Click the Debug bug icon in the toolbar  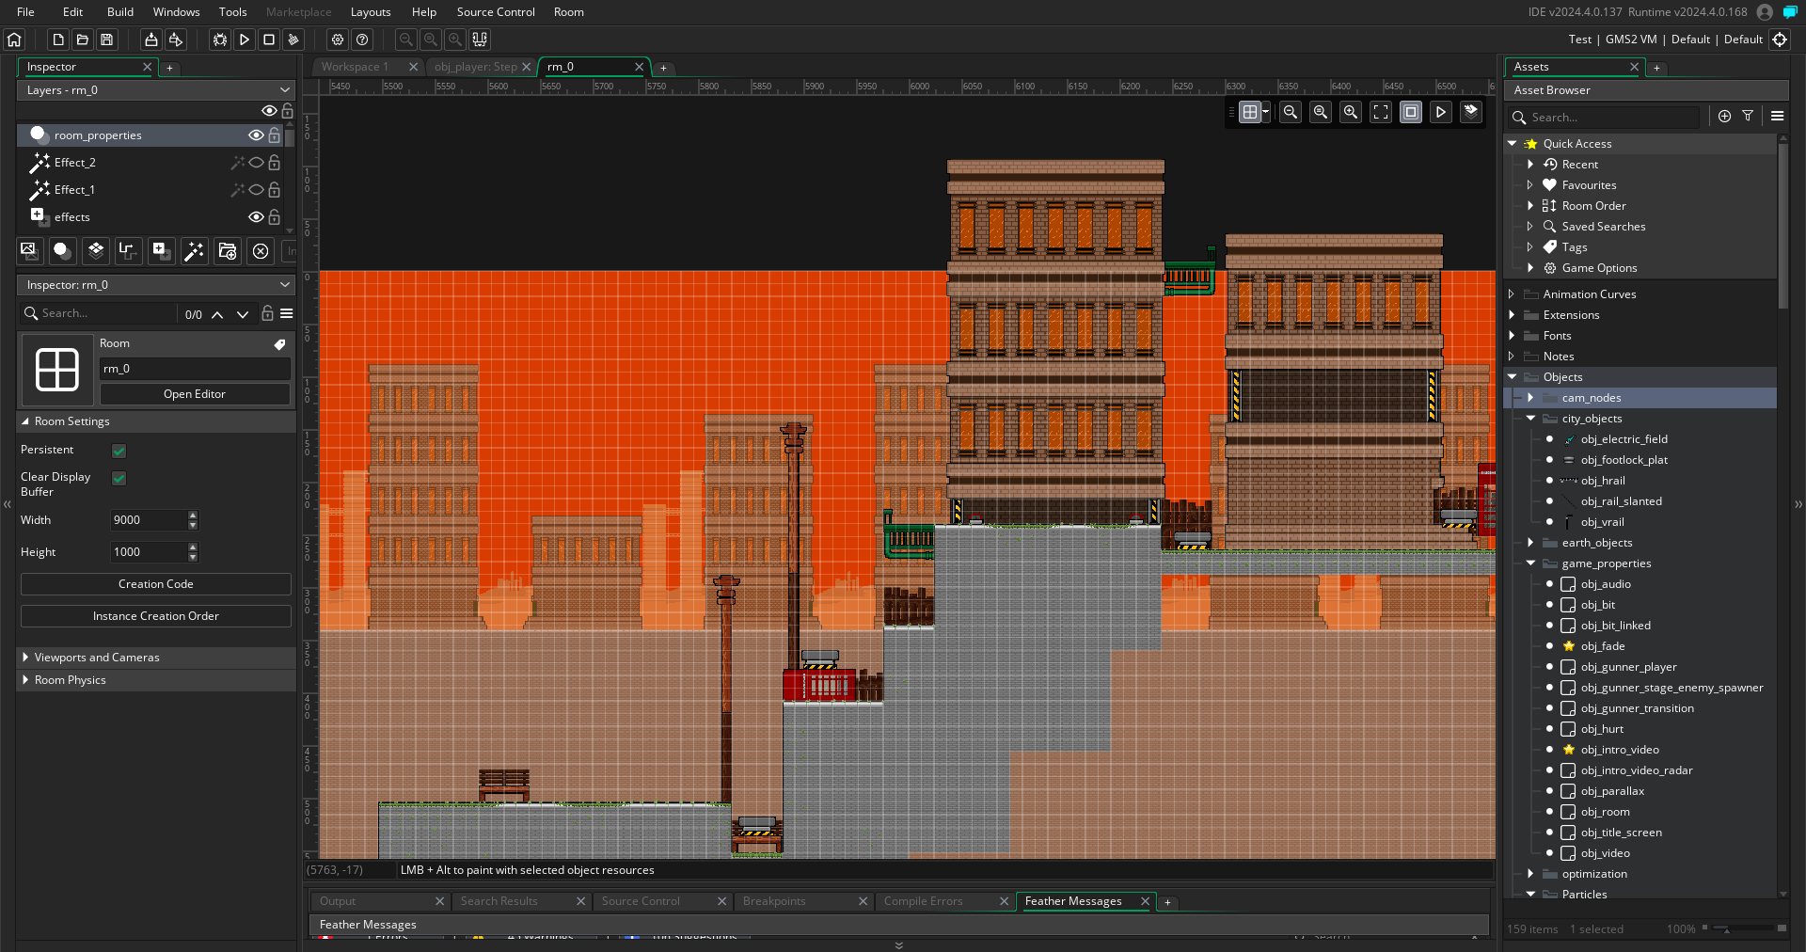pos(219,40)
